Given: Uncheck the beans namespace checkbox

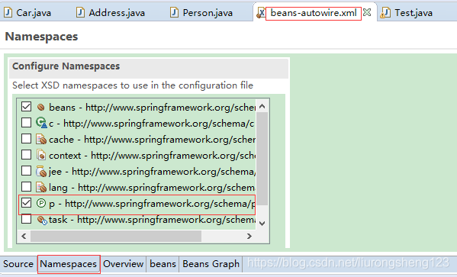Looking at the screenshot, I should (26, 107).
